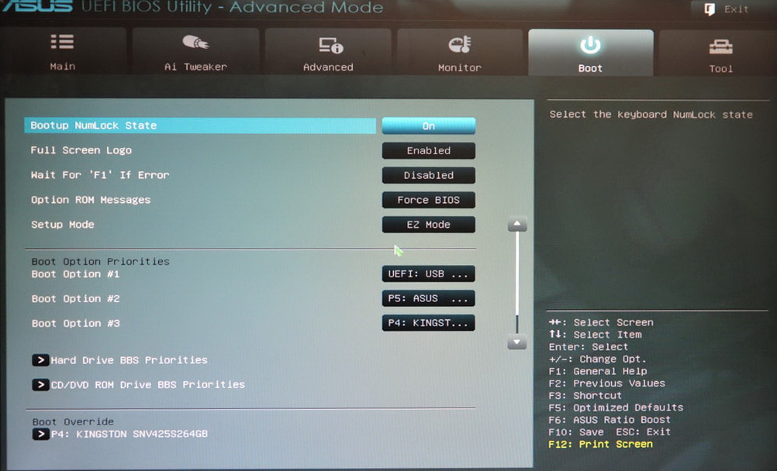Select the Boot Option #1 label
777x471 pixels.
point(75,274)
